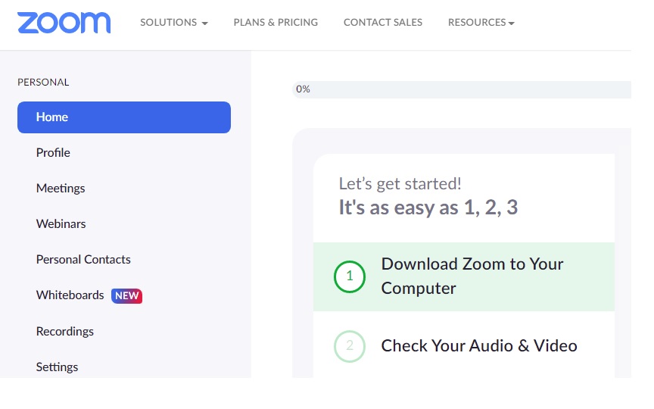
Task: Select Download Zoom to Your Computer step
Action: (x=464, y=276)
